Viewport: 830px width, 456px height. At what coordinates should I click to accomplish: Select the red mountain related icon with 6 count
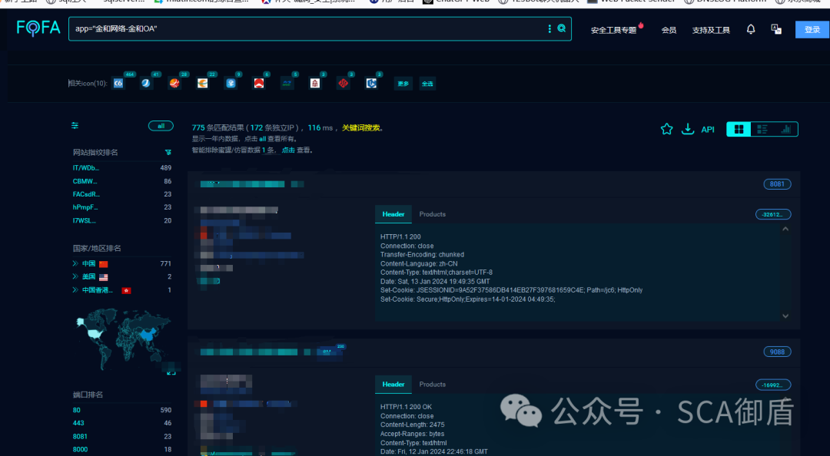[x=259, y=83]
